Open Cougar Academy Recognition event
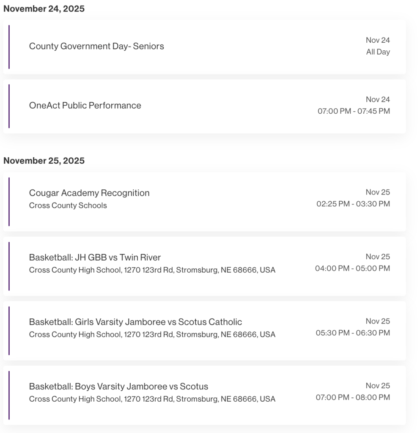 89,193
